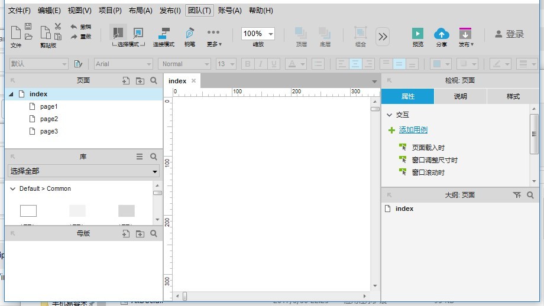Toggle Italic formatting
This screenshot has width=544, height=306.
click(261, 64)
